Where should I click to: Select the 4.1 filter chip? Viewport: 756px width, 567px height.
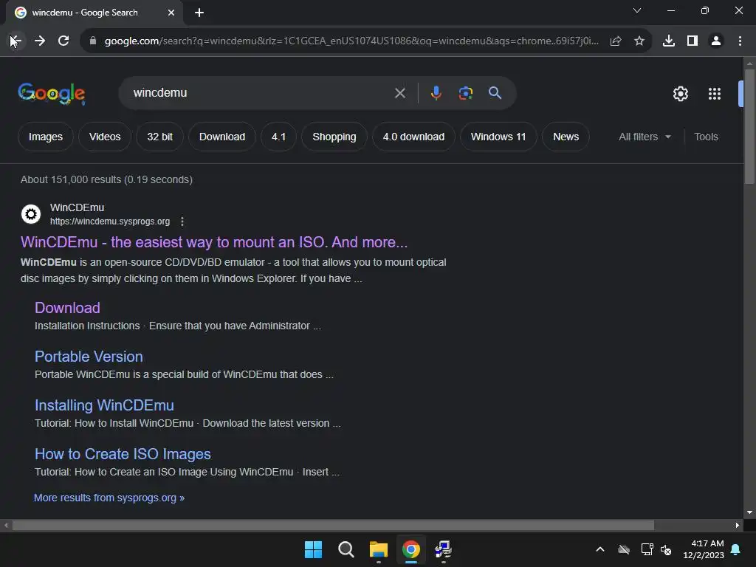pos(278,137)
